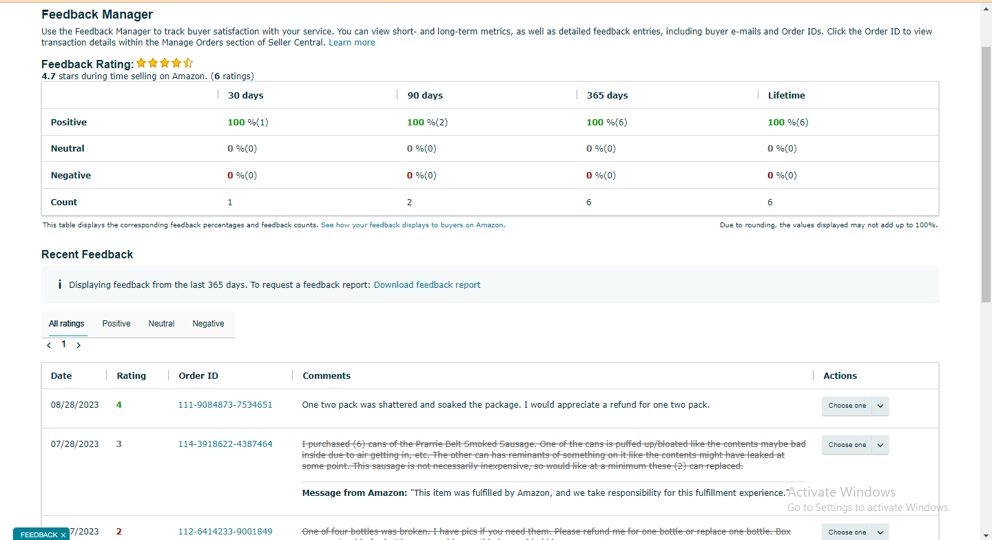This screenshot has height=540, width=992.
Task: Open 'See how your feedback displays to buyers'
Action: point(413,225)
